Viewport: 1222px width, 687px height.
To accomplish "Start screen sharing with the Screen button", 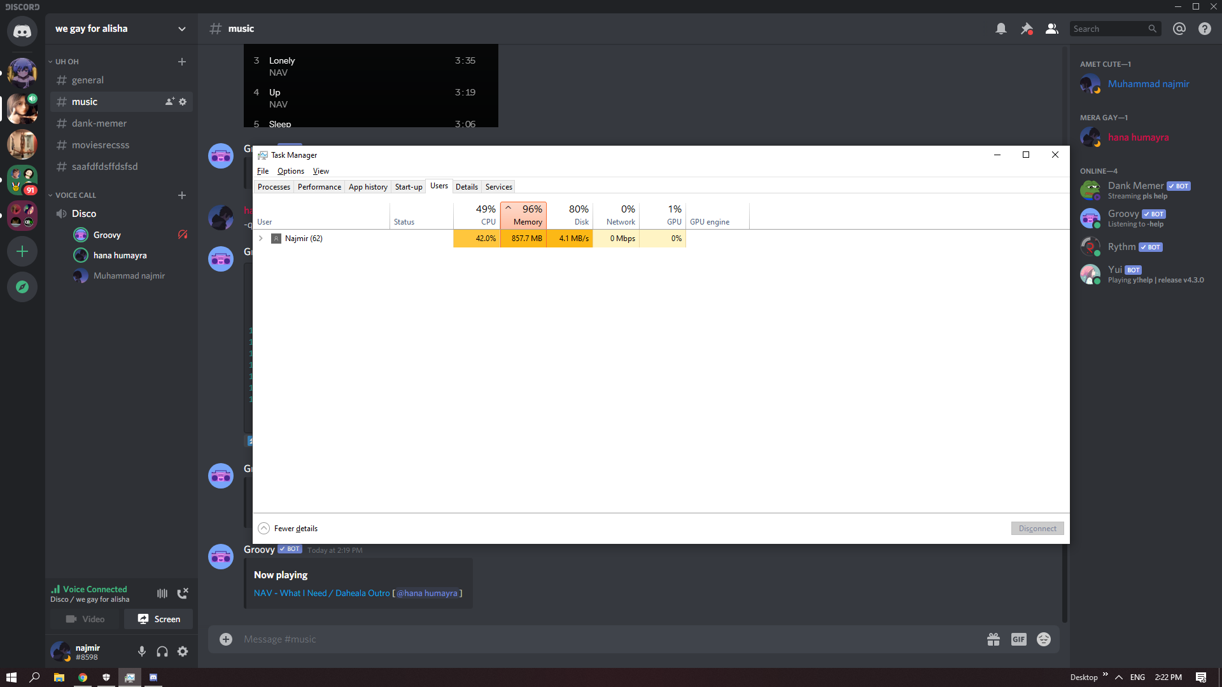I will click(158, 618).
